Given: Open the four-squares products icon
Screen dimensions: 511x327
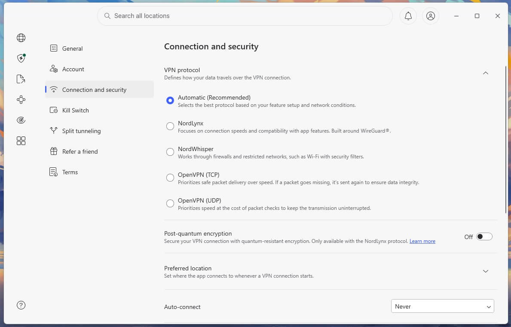Looking at the screenshot, I should pos(21,141).
